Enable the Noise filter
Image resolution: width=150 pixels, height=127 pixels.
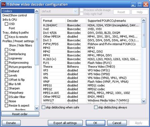point(6,101)
